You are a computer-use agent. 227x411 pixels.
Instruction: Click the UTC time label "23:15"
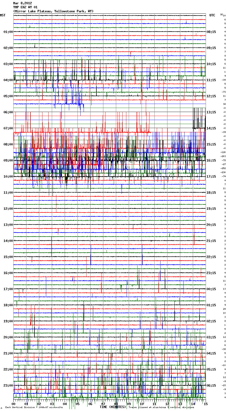tap(211, 273)
